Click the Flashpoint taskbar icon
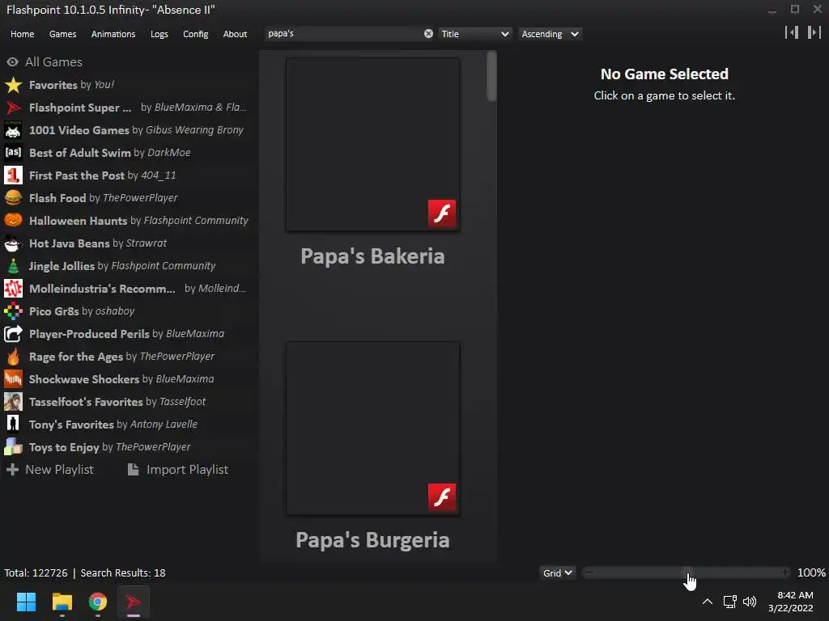The height and width of the screenshot is (621, 829). click(x=134, y=602)
